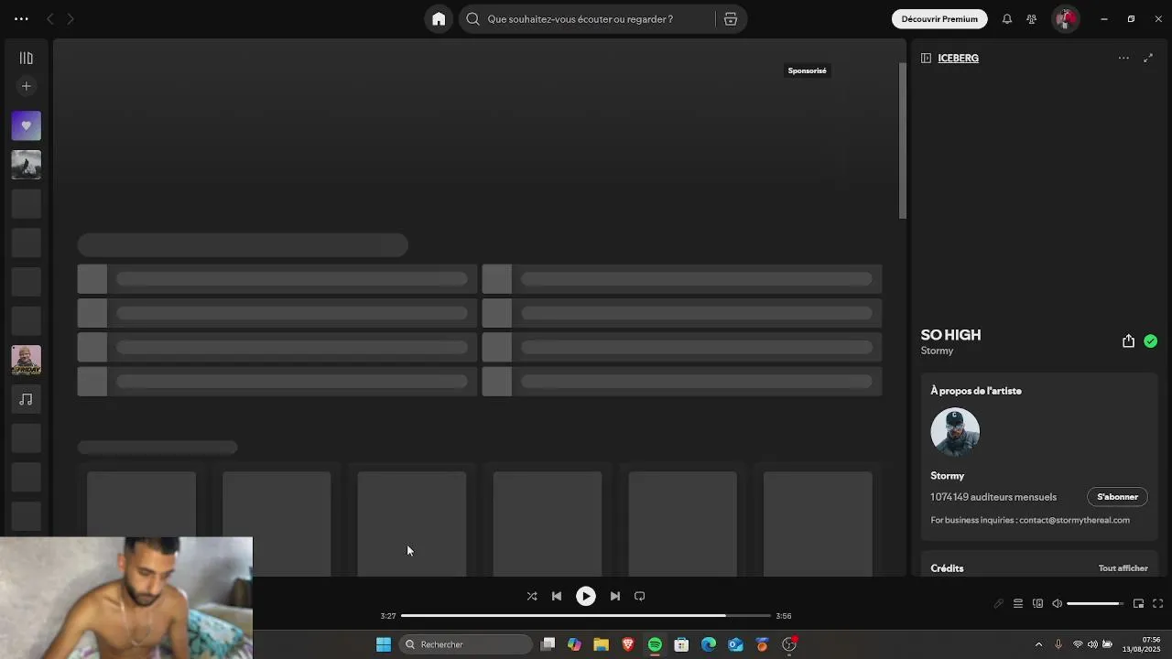Go to Spotify Home

[x=439, y=19]
